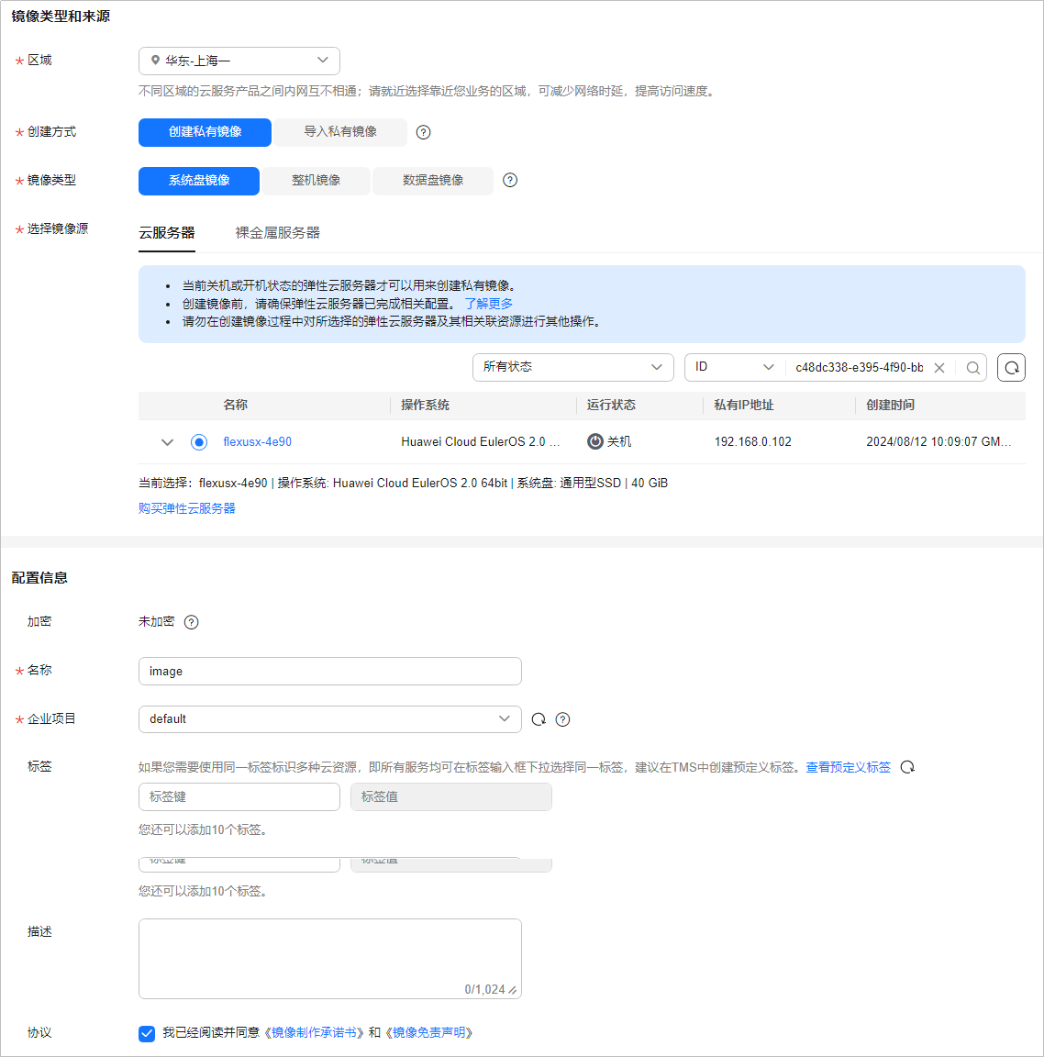Open the 购买弹性云服务器 link
1044x1057 pixels.
[x=187, y=508]
